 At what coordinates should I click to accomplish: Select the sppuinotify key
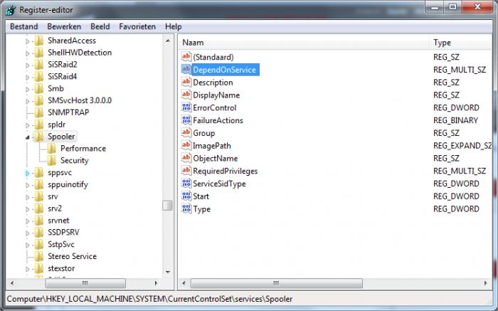coord(68,184)
